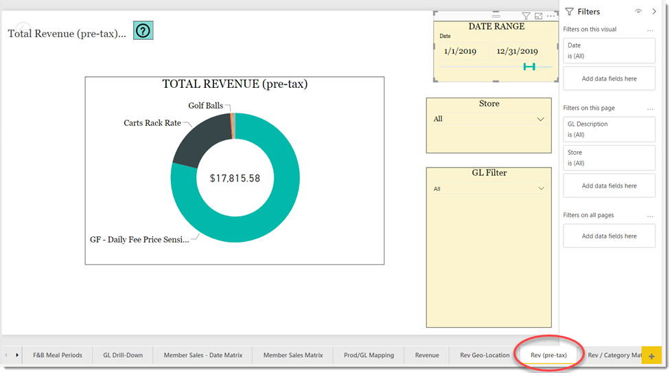Add a new page with the plus button
Image resolution: width=672 pixels, height=373 pixels.
coord(651,356)
